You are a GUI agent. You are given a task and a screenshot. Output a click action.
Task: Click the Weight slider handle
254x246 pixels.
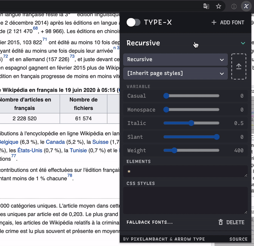point(174,150)
